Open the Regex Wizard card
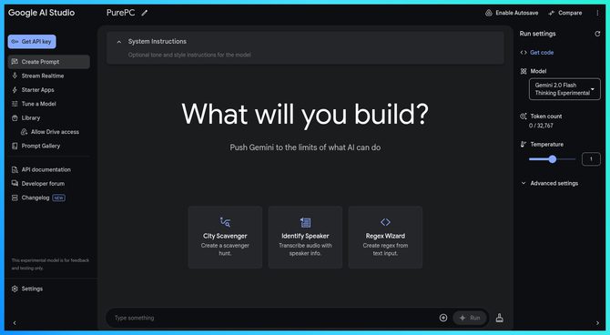The image size is (610, 335). [x=385, y=238]
